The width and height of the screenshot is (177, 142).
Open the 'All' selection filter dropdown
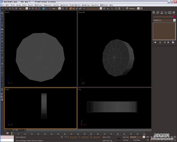(27, 8)
